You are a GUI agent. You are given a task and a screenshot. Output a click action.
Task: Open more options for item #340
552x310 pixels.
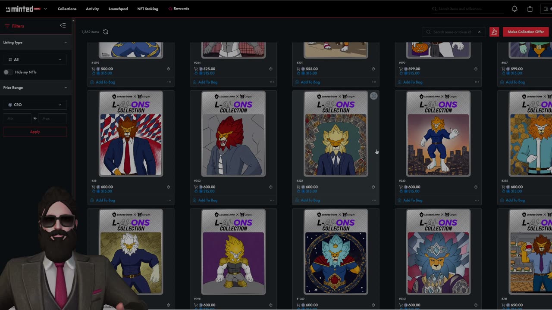click(x=477, y=200)
